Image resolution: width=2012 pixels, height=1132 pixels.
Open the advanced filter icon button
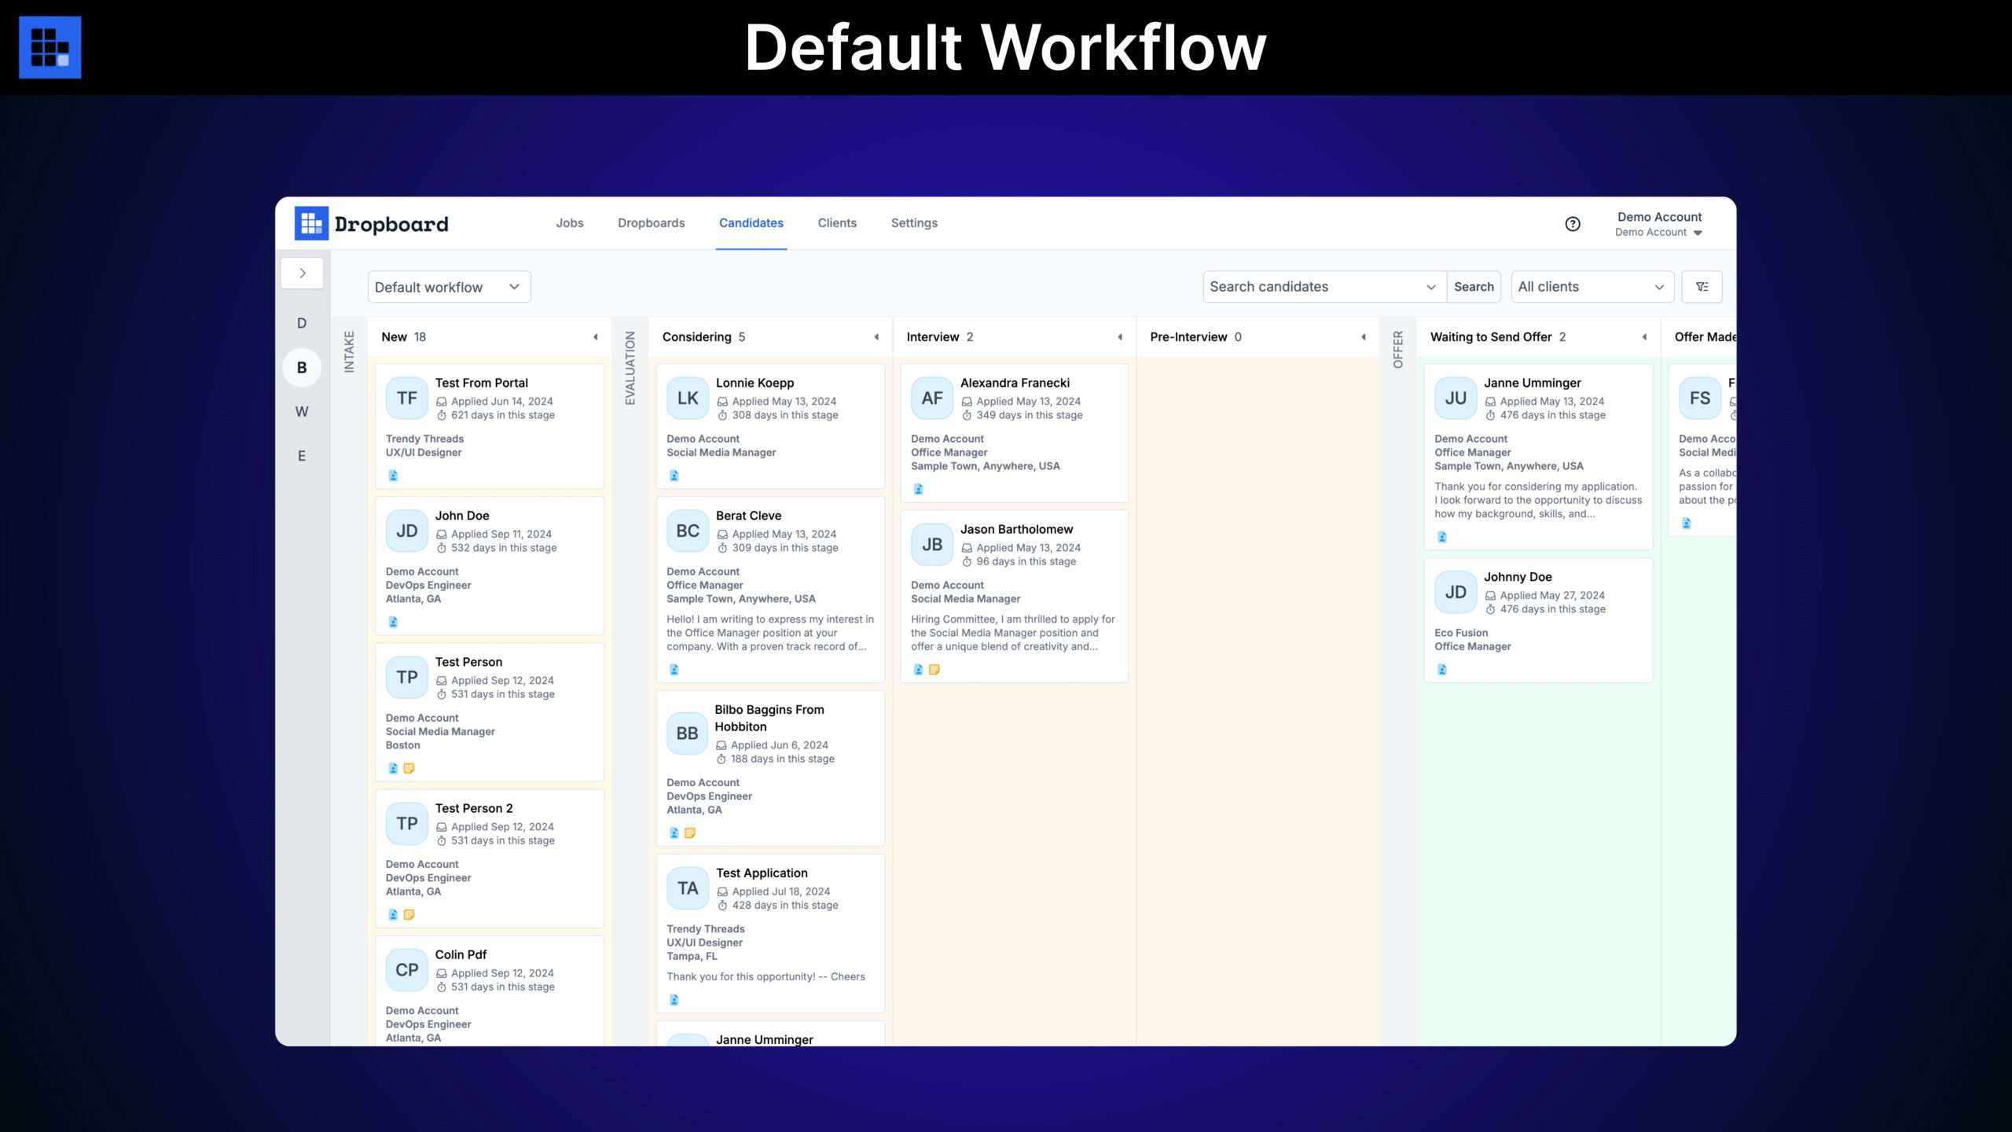point(1702,287)
